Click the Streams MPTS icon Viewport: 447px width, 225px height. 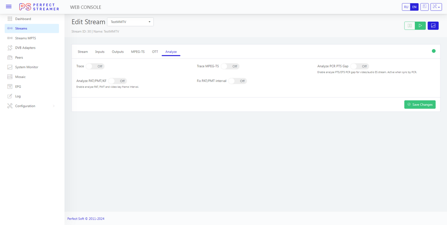point(10,38)
